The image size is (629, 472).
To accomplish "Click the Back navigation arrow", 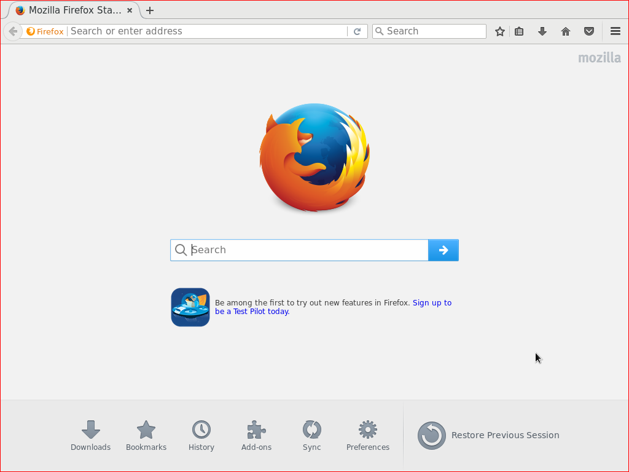I will pyautogui.click(x=13, y=31).
